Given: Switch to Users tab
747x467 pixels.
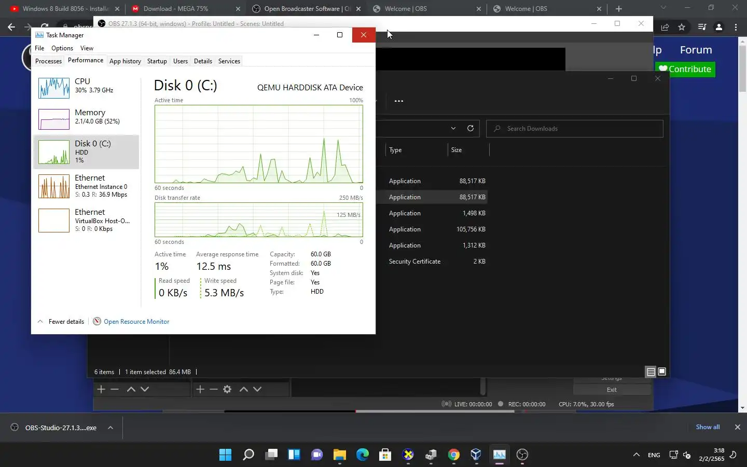Looking at the screenshot, I should click(181, 61).
